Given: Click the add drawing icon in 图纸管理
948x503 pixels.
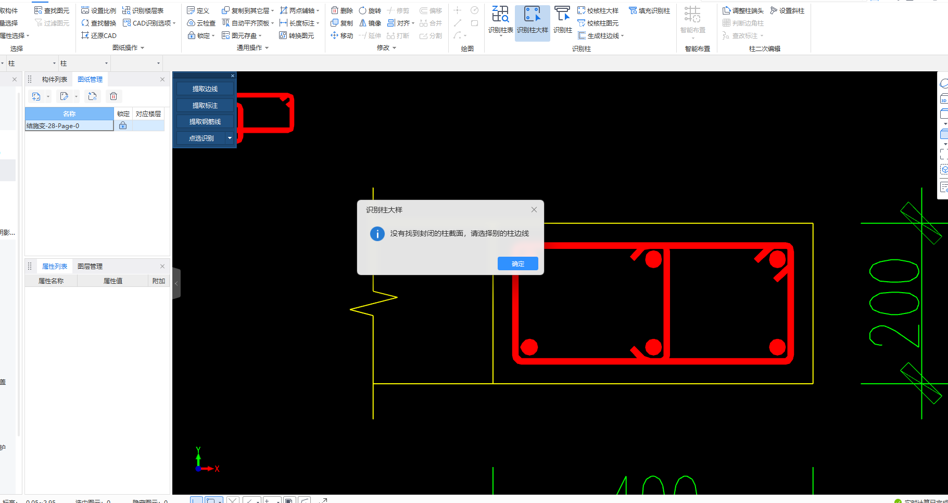Looking at the screenshot, I should 36,96.
